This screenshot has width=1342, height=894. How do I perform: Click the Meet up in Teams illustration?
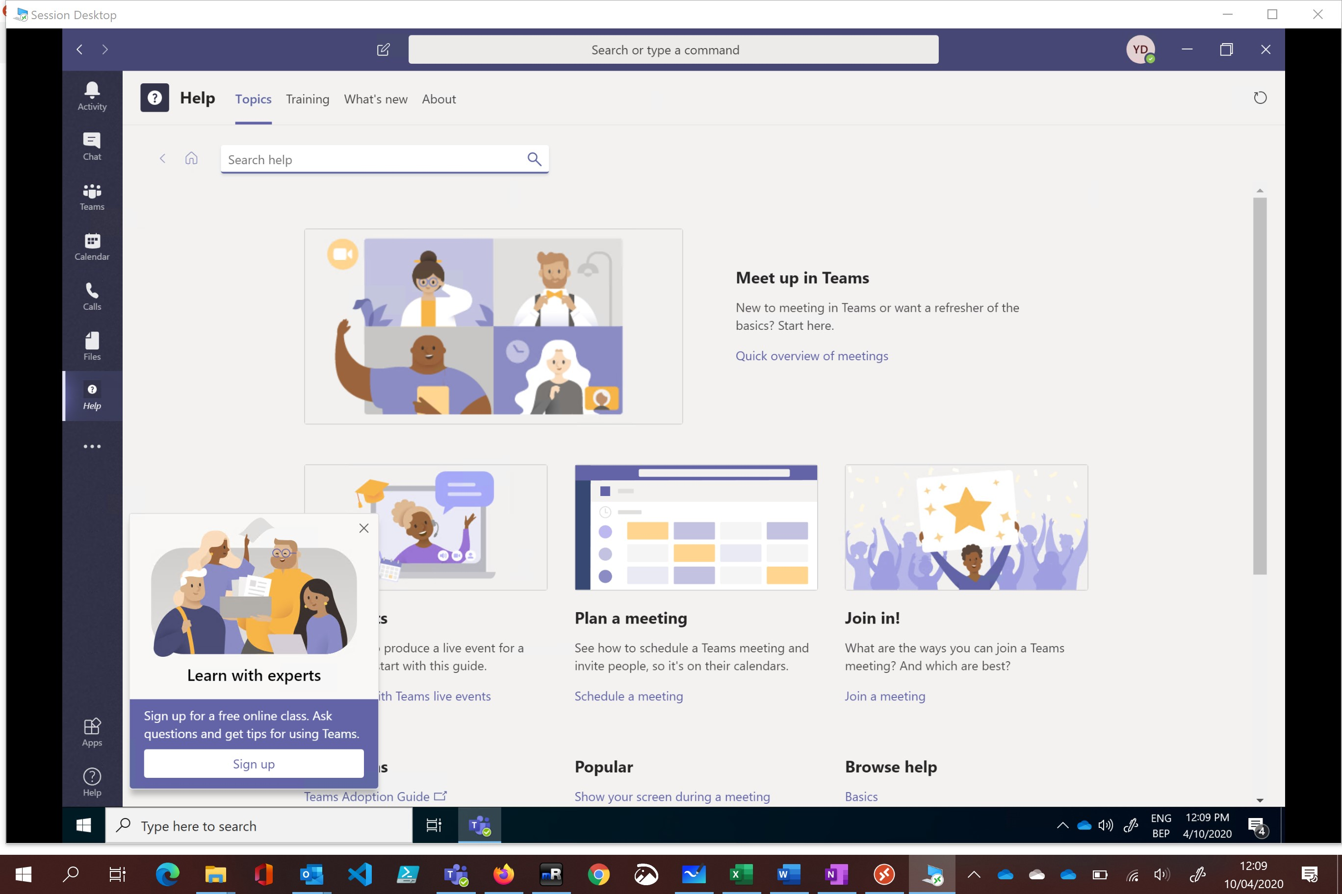(493, 326)
